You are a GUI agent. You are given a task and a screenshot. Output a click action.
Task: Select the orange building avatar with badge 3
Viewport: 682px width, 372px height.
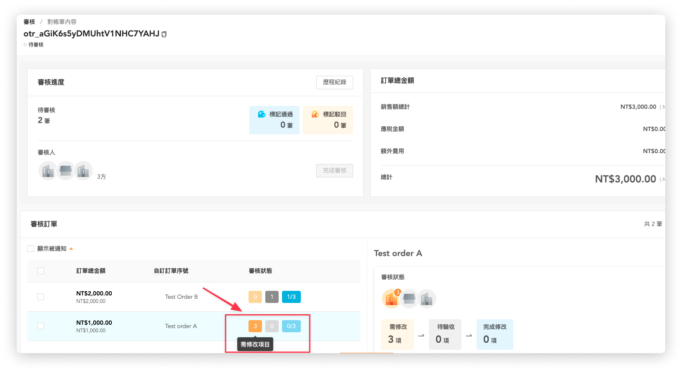(x=391, y=299)
